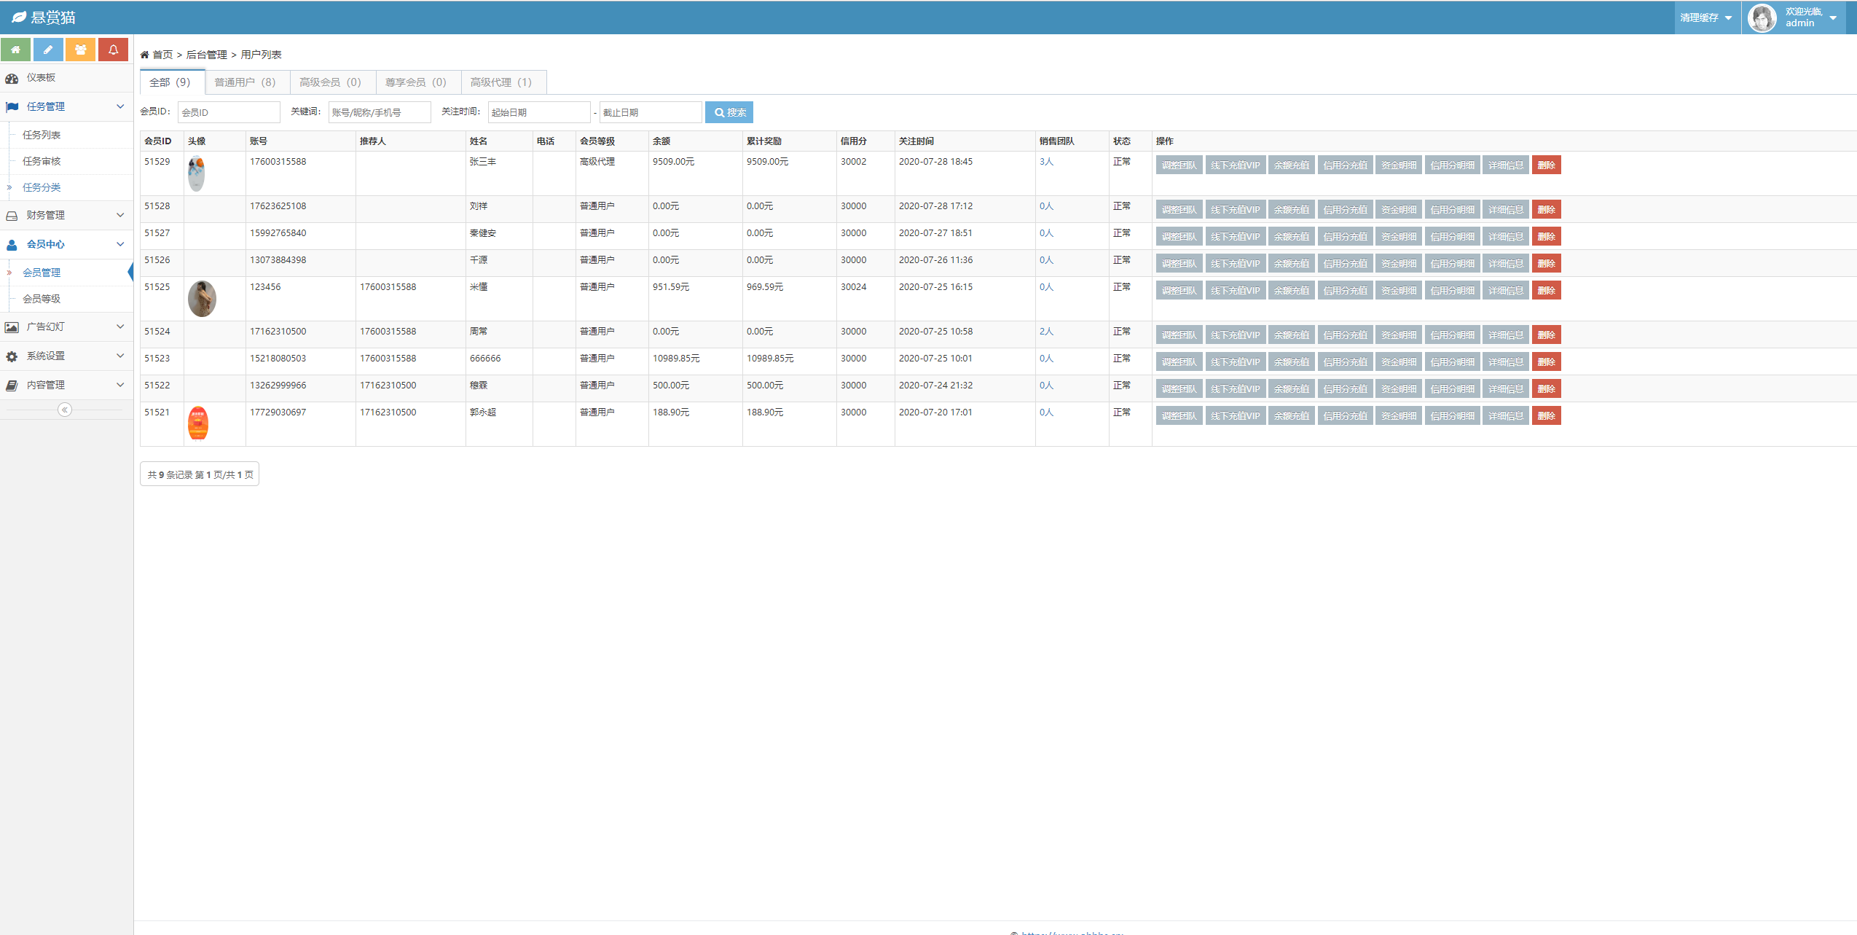1857x935 pixels.
Task: Click the 广告幻灯 picture icon
Action: 12,327
